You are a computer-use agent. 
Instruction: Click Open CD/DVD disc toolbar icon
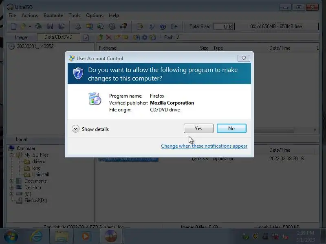point(38,26)
